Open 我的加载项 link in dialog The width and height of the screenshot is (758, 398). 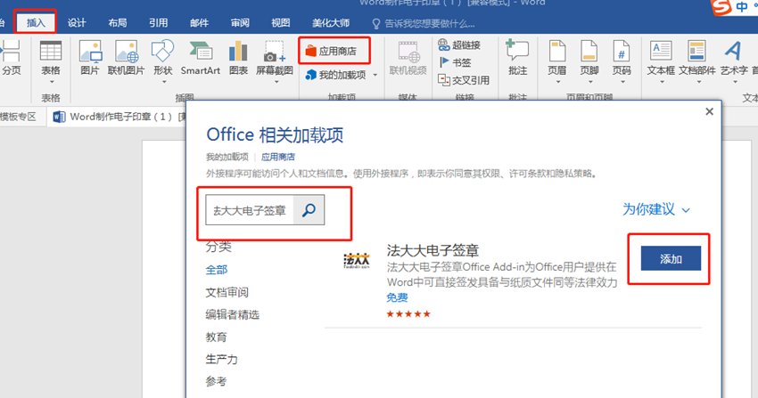(x=227, y=157)
